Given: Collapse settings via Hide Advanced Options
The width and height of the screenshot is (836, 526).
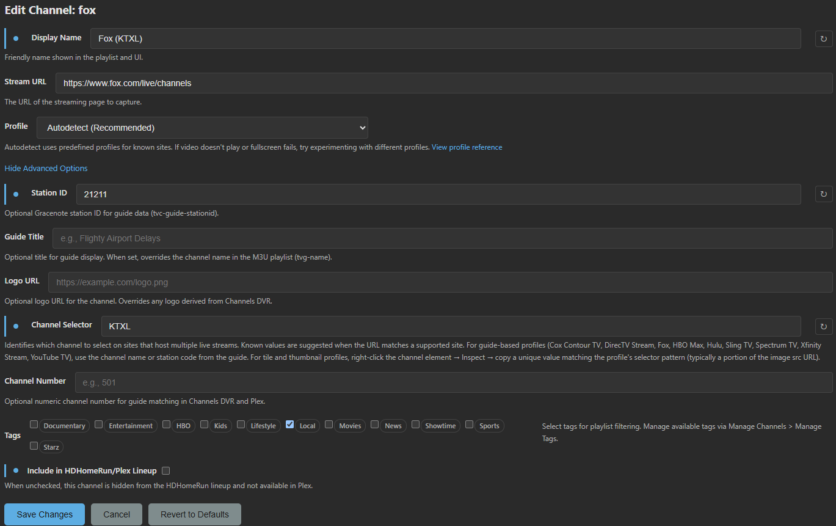Looking at the screenshot, I should 46,168.
